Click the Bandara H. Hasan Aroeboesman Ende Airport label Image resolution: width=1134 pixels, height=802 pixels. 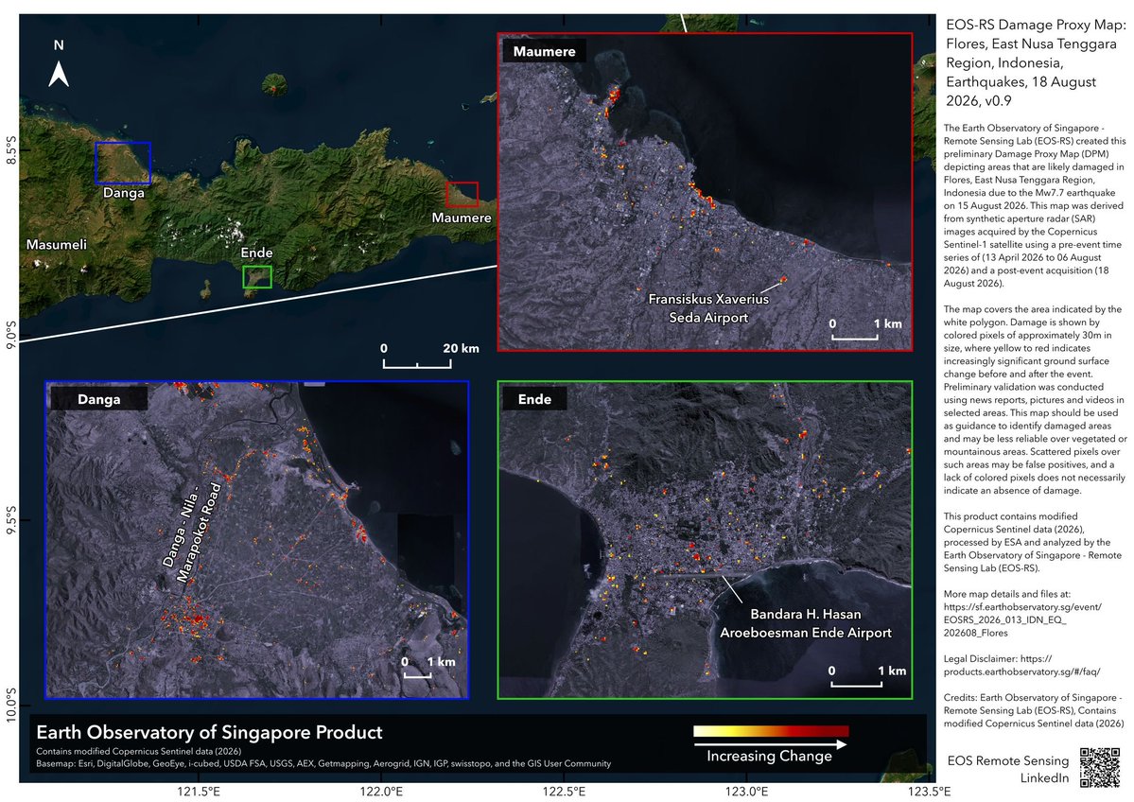(x=806, y=623)
